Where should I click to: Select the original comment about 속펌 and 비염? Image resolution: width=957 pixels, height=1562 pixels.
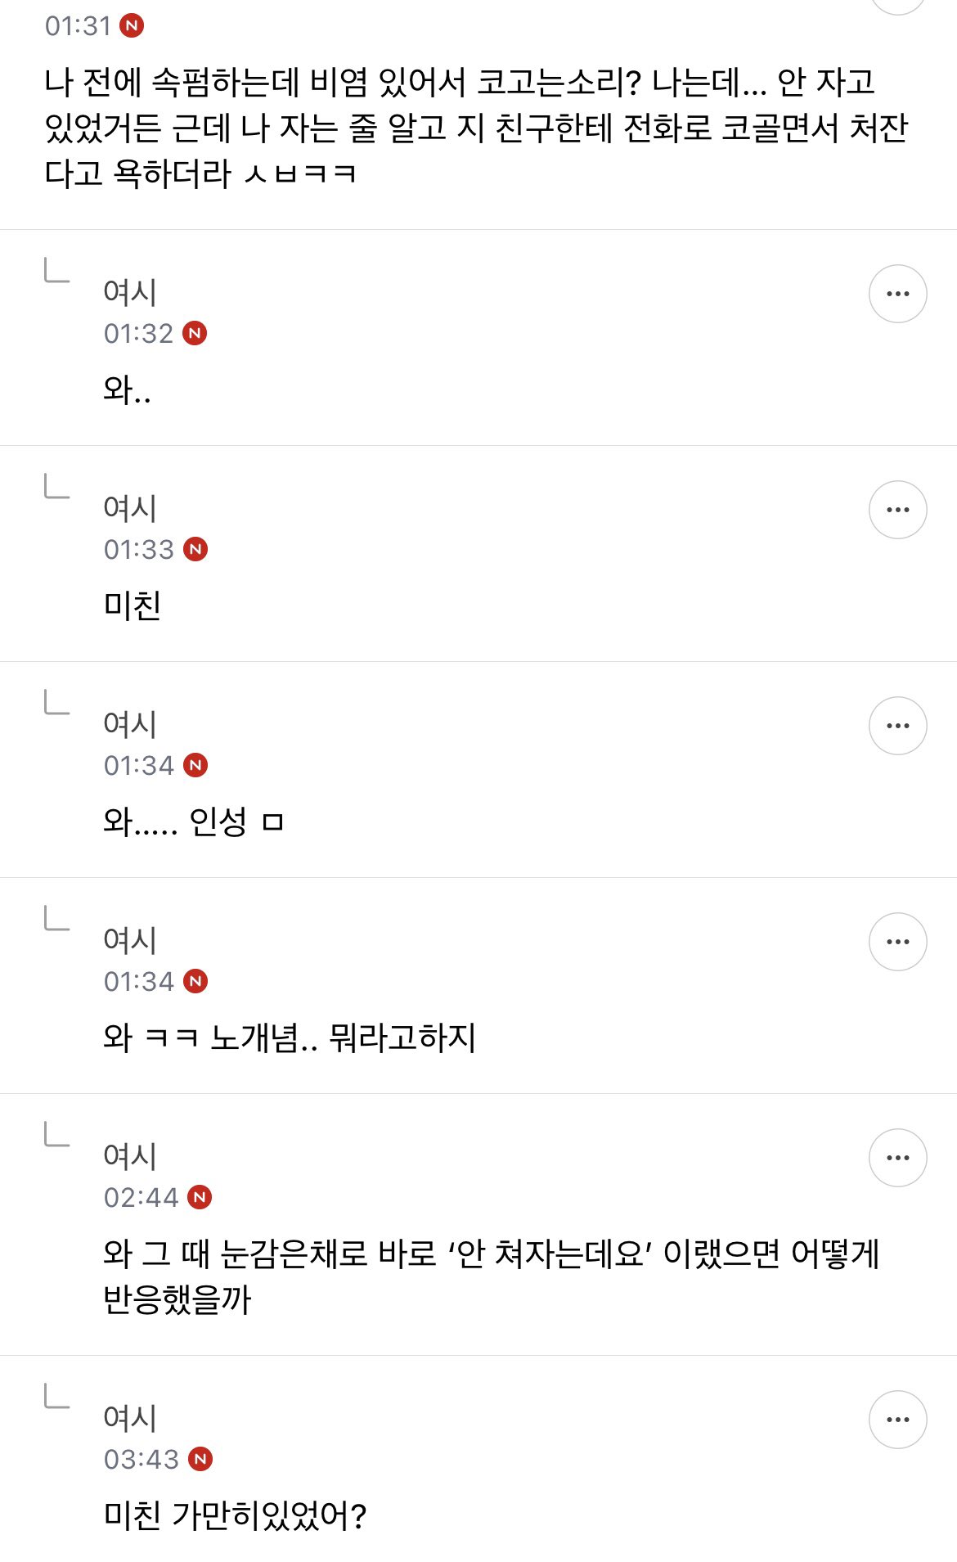(477, 128)
